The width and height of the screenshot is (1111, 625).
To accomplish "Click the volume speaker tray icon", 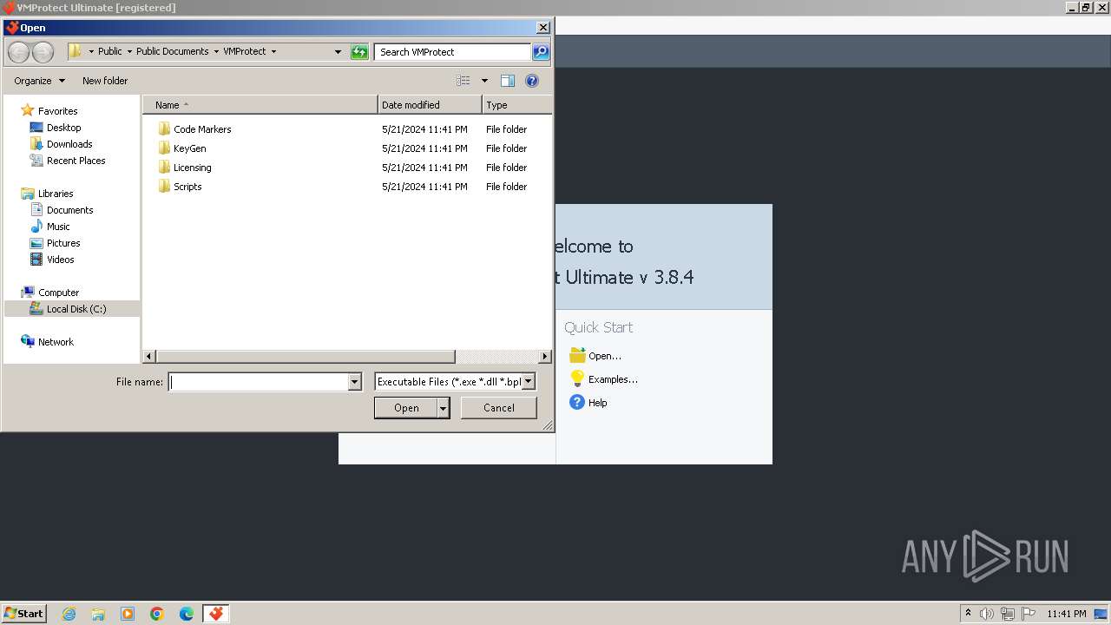I will 987,614.
